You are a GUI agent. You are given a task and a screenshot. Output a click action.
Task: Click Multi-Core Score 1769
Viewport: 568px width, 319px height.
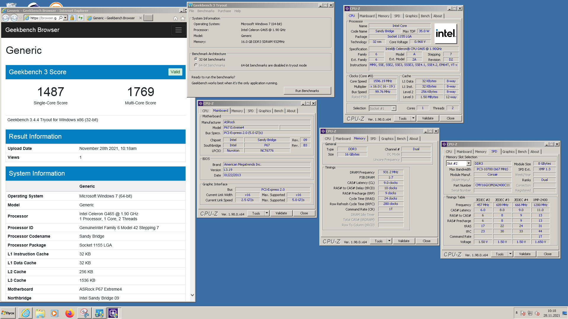141,92
